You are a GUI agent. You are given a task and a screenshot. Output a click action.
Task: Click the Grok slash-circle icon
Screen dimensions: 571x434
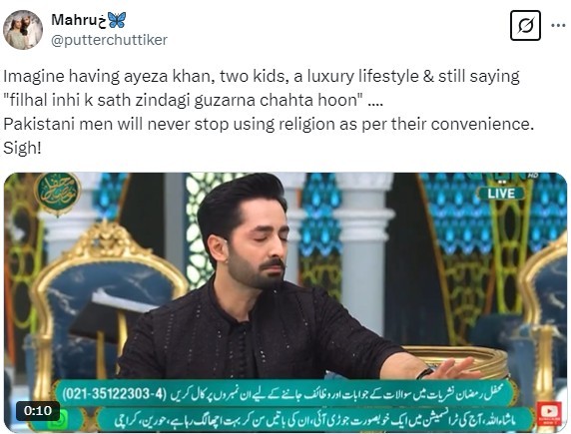(525, 26)
